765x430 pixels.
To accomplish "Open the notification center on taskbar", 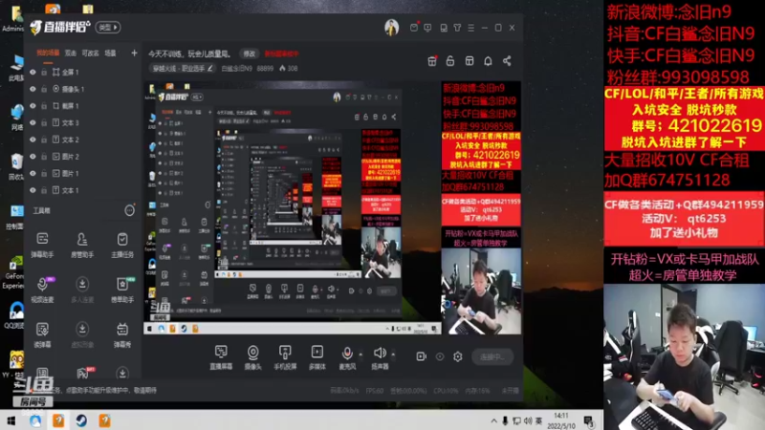I will click(x=589, y=420).
